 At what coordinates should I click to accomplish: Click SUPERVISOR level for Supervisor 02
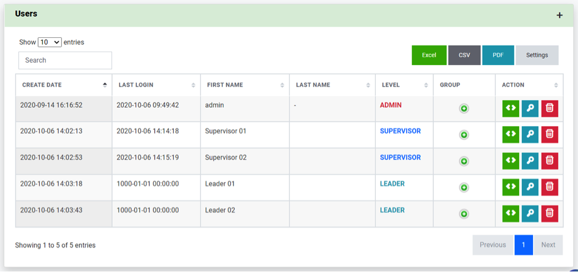pos(400,158)
